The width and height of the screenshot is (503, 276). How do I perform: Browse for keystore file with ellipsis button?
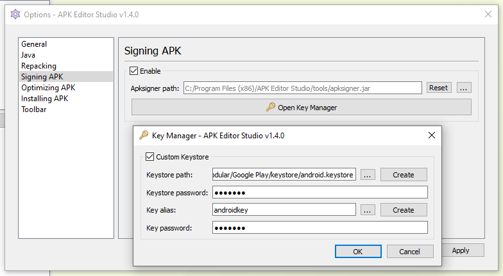click(x=368, y=175)
